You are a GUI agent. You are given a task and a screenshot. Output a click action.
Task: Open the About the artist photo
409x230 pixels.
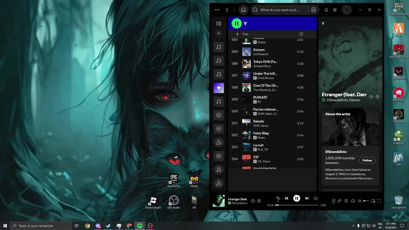point(350,127)
